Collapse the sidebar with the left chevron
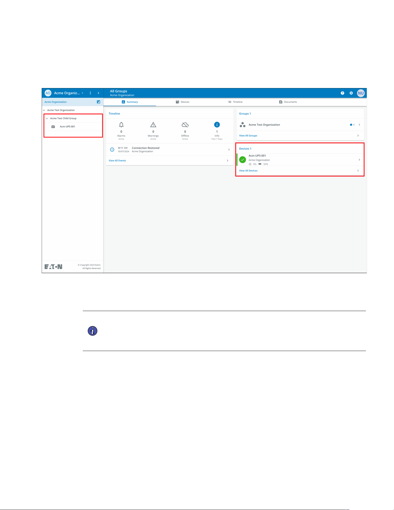Viewport: 394px width, 510px height. click(x=98, y=93)
